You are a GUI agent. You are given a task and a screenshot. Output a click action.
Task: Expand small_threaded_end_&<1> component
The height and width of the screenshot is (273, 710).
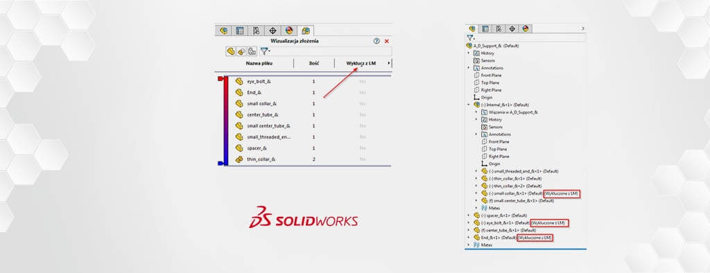pos(476,171)
